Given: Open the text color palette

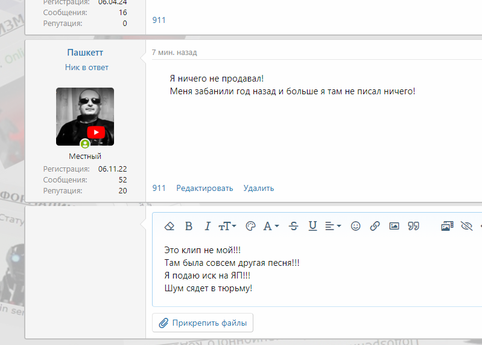Looking at the screenshot, I should coord(250,226).
